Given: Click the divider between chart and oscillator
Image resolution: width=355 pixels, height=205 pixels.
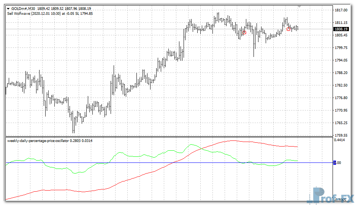Looking at the screenshot, I should click(x=167, y=137).
